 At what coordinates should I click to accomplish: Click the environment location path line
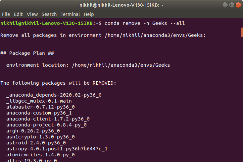(x=88, y=65)
